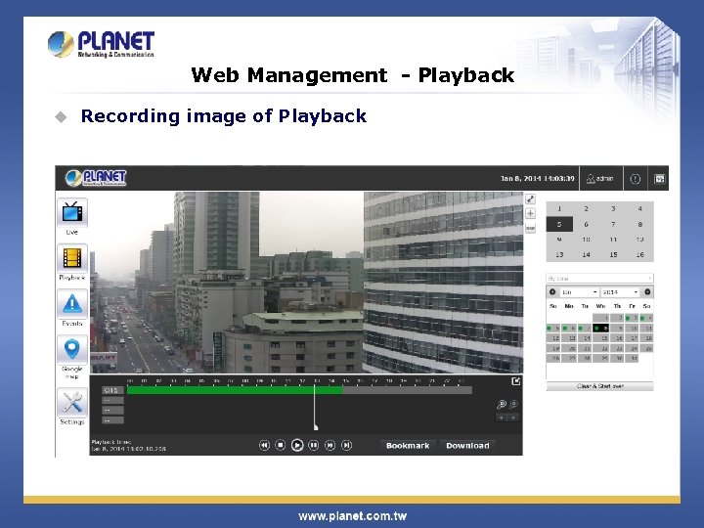Open the Google map pin icon
Image resolution: width=704 pixels, height=528 pixels.
coord(72,350)
